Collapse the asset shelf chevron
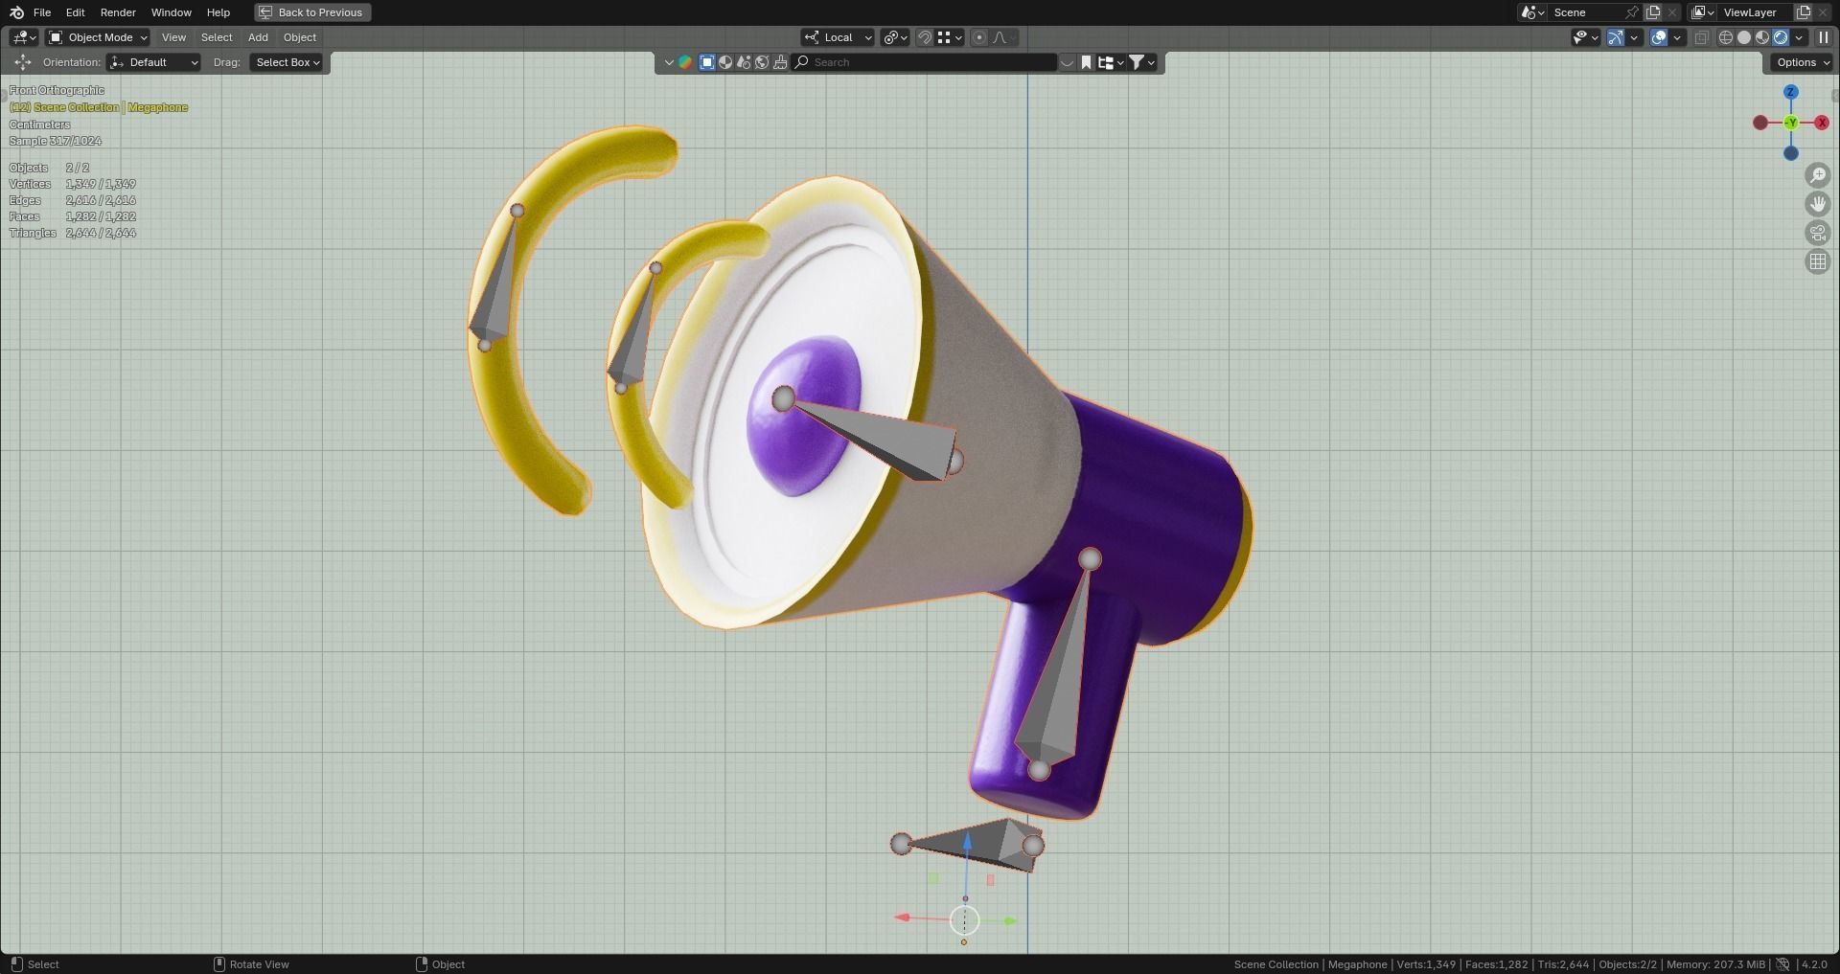1840x974 pixels. point(669,62)
